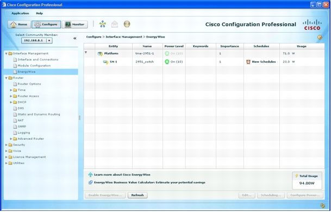Click the License Management folder icon

tap(10, 157)
